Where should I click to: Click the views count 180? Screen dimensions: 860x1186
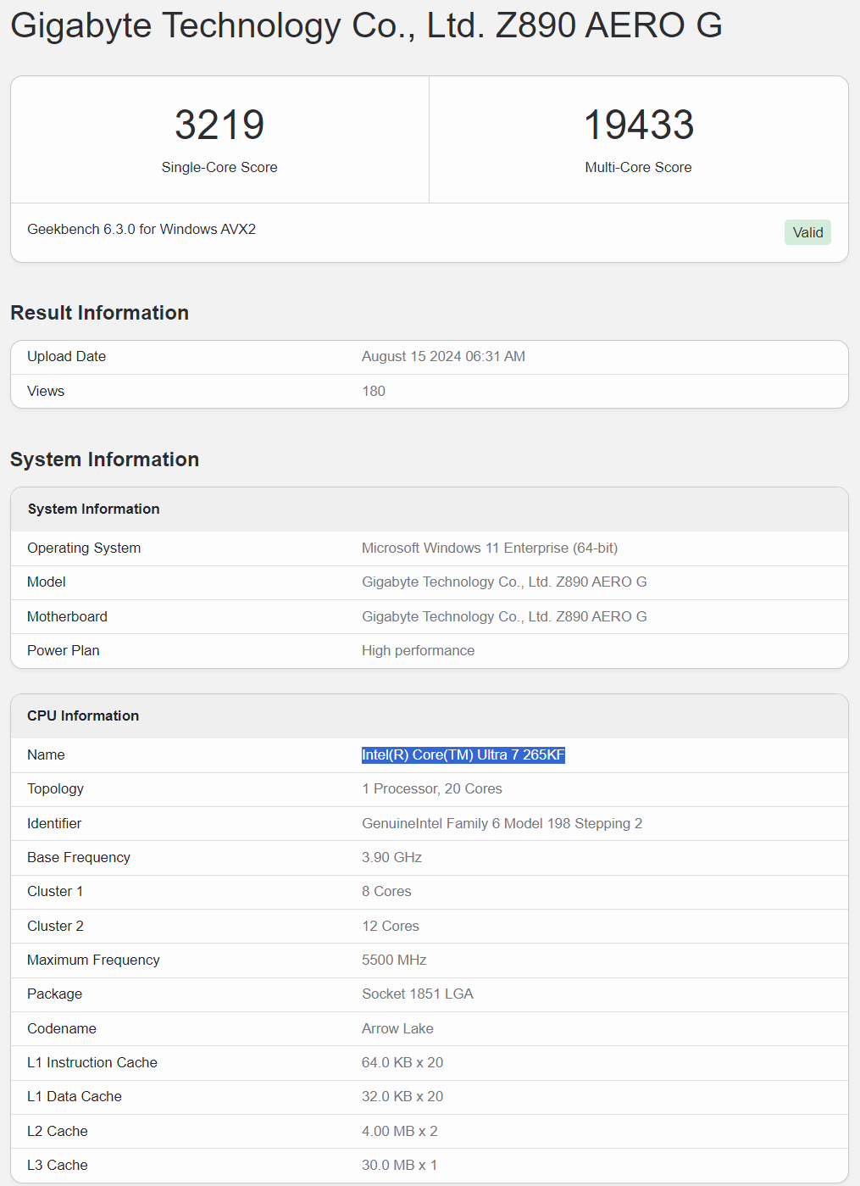tap(374, 391)
